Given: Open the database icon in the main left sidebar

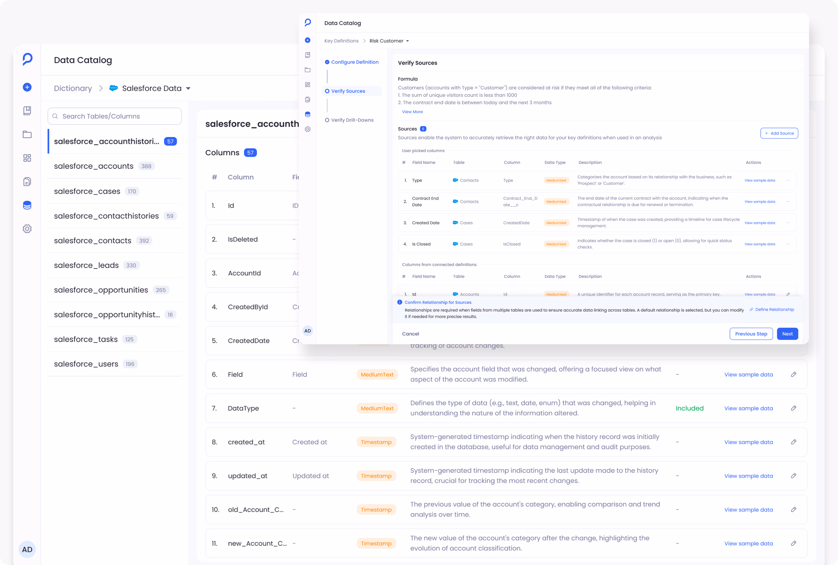Looking at the screenshot, I should click(27, 205).
